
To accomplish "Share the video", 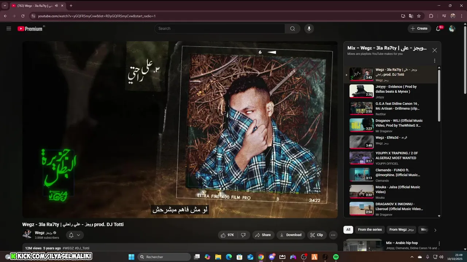I will coord(263,235).
